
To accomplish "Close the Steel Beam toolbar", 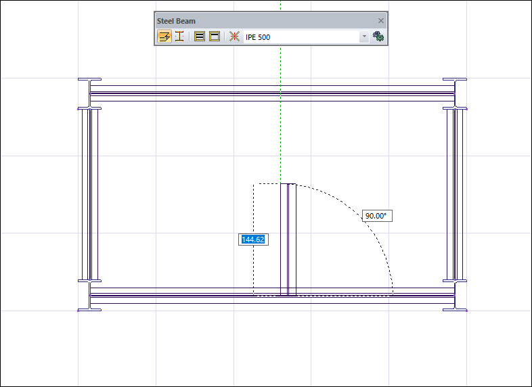I will [x=380, y=21].
